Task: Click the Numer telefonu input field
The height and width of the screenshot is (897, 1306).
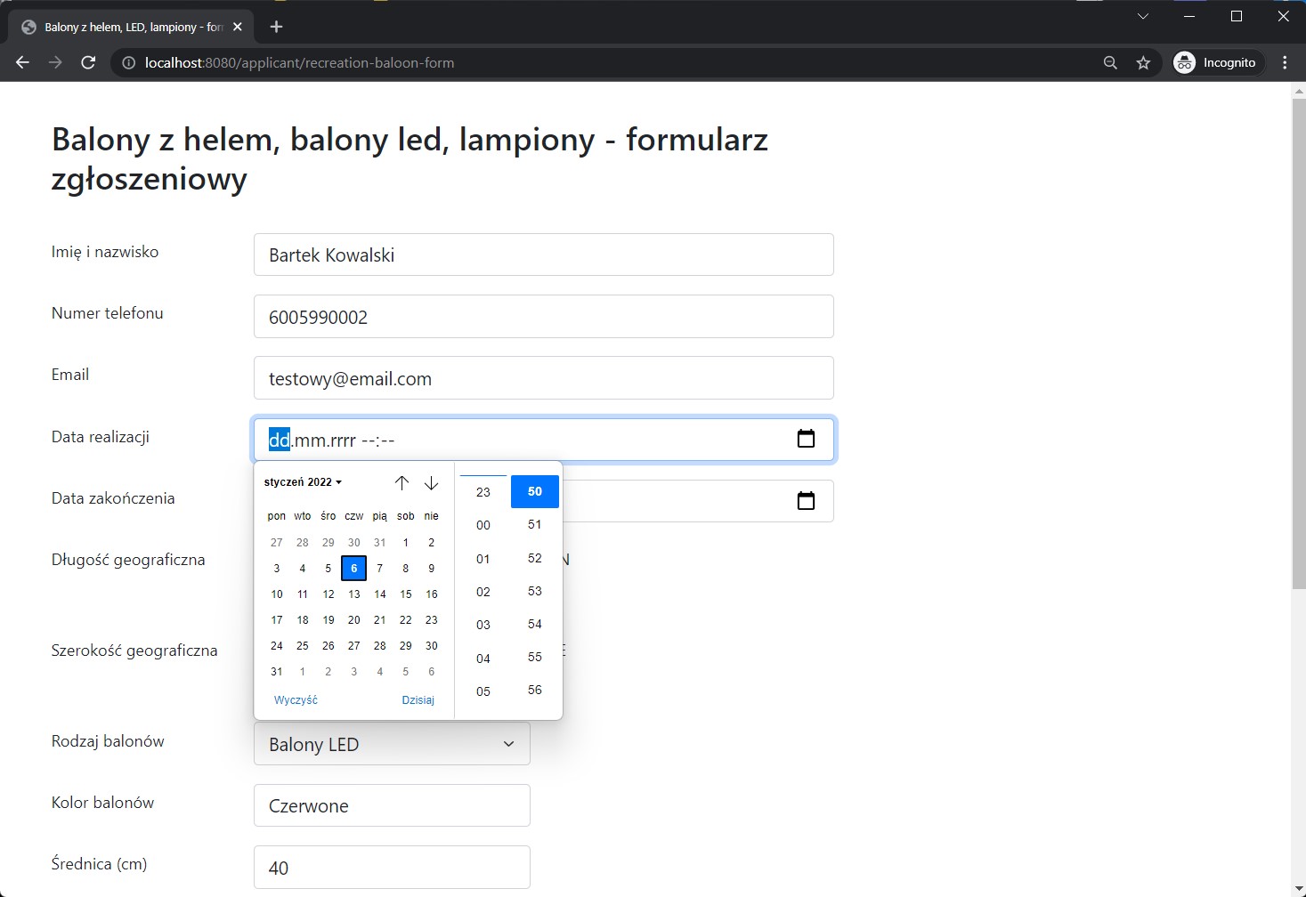Action: (x=543, y=316)
